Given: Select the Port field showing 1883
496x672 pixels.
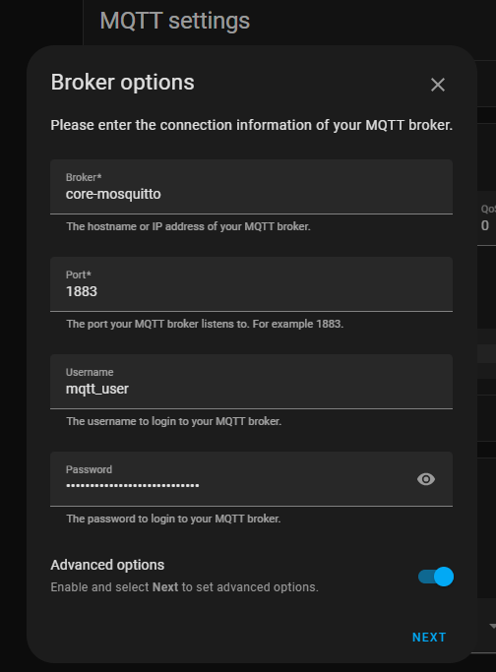Looking at the screenshot, I should click(251, 284).
